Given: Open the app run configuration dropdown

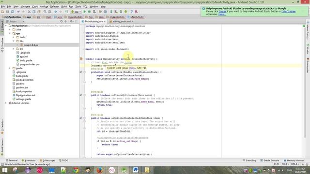Looking at the screenshot, I should [x=76, y=12].
